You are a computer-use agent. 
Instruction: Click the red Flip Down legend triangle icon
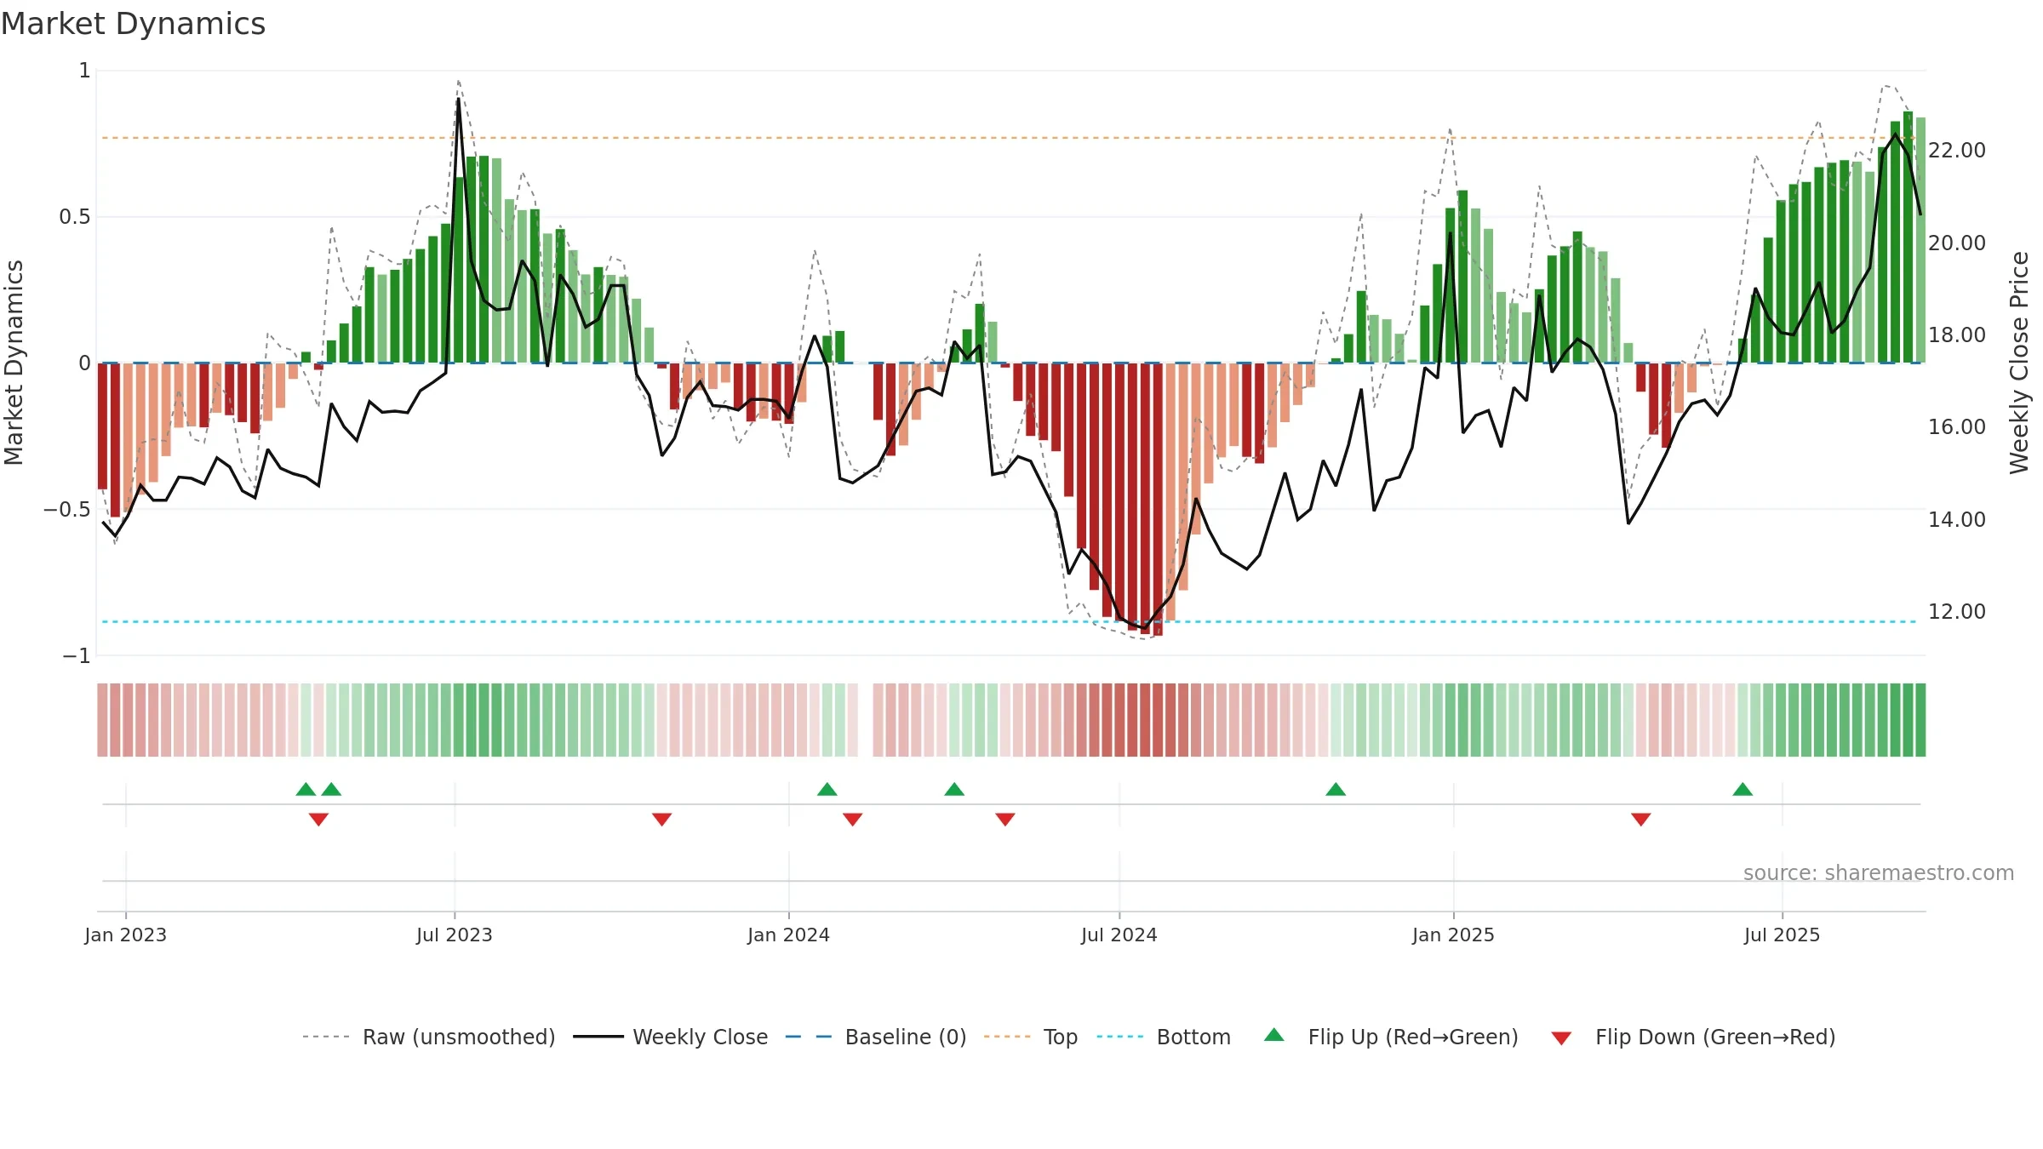click(1561, 1038)
